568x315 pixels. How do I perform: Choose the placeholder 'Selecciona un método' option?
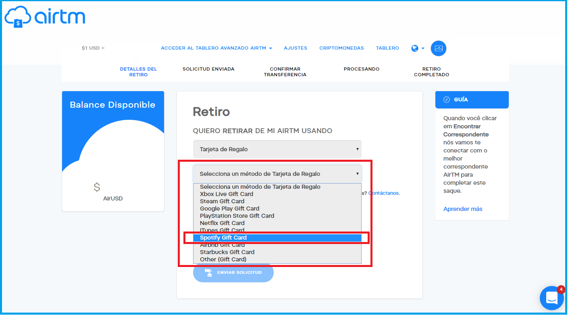coord(277,187)
